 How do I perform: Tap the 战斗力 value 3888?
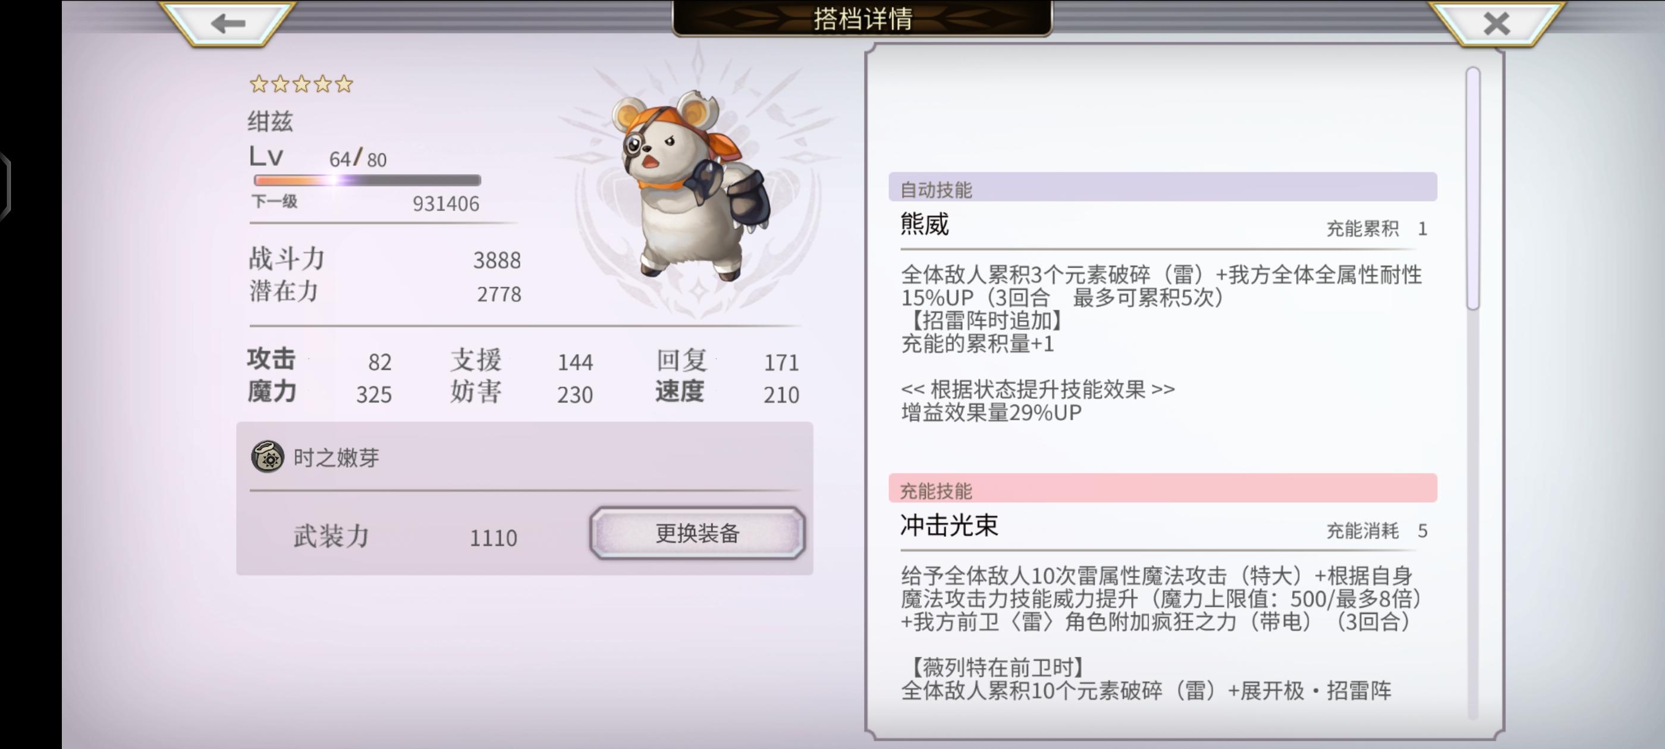click(x=497, y=260)
